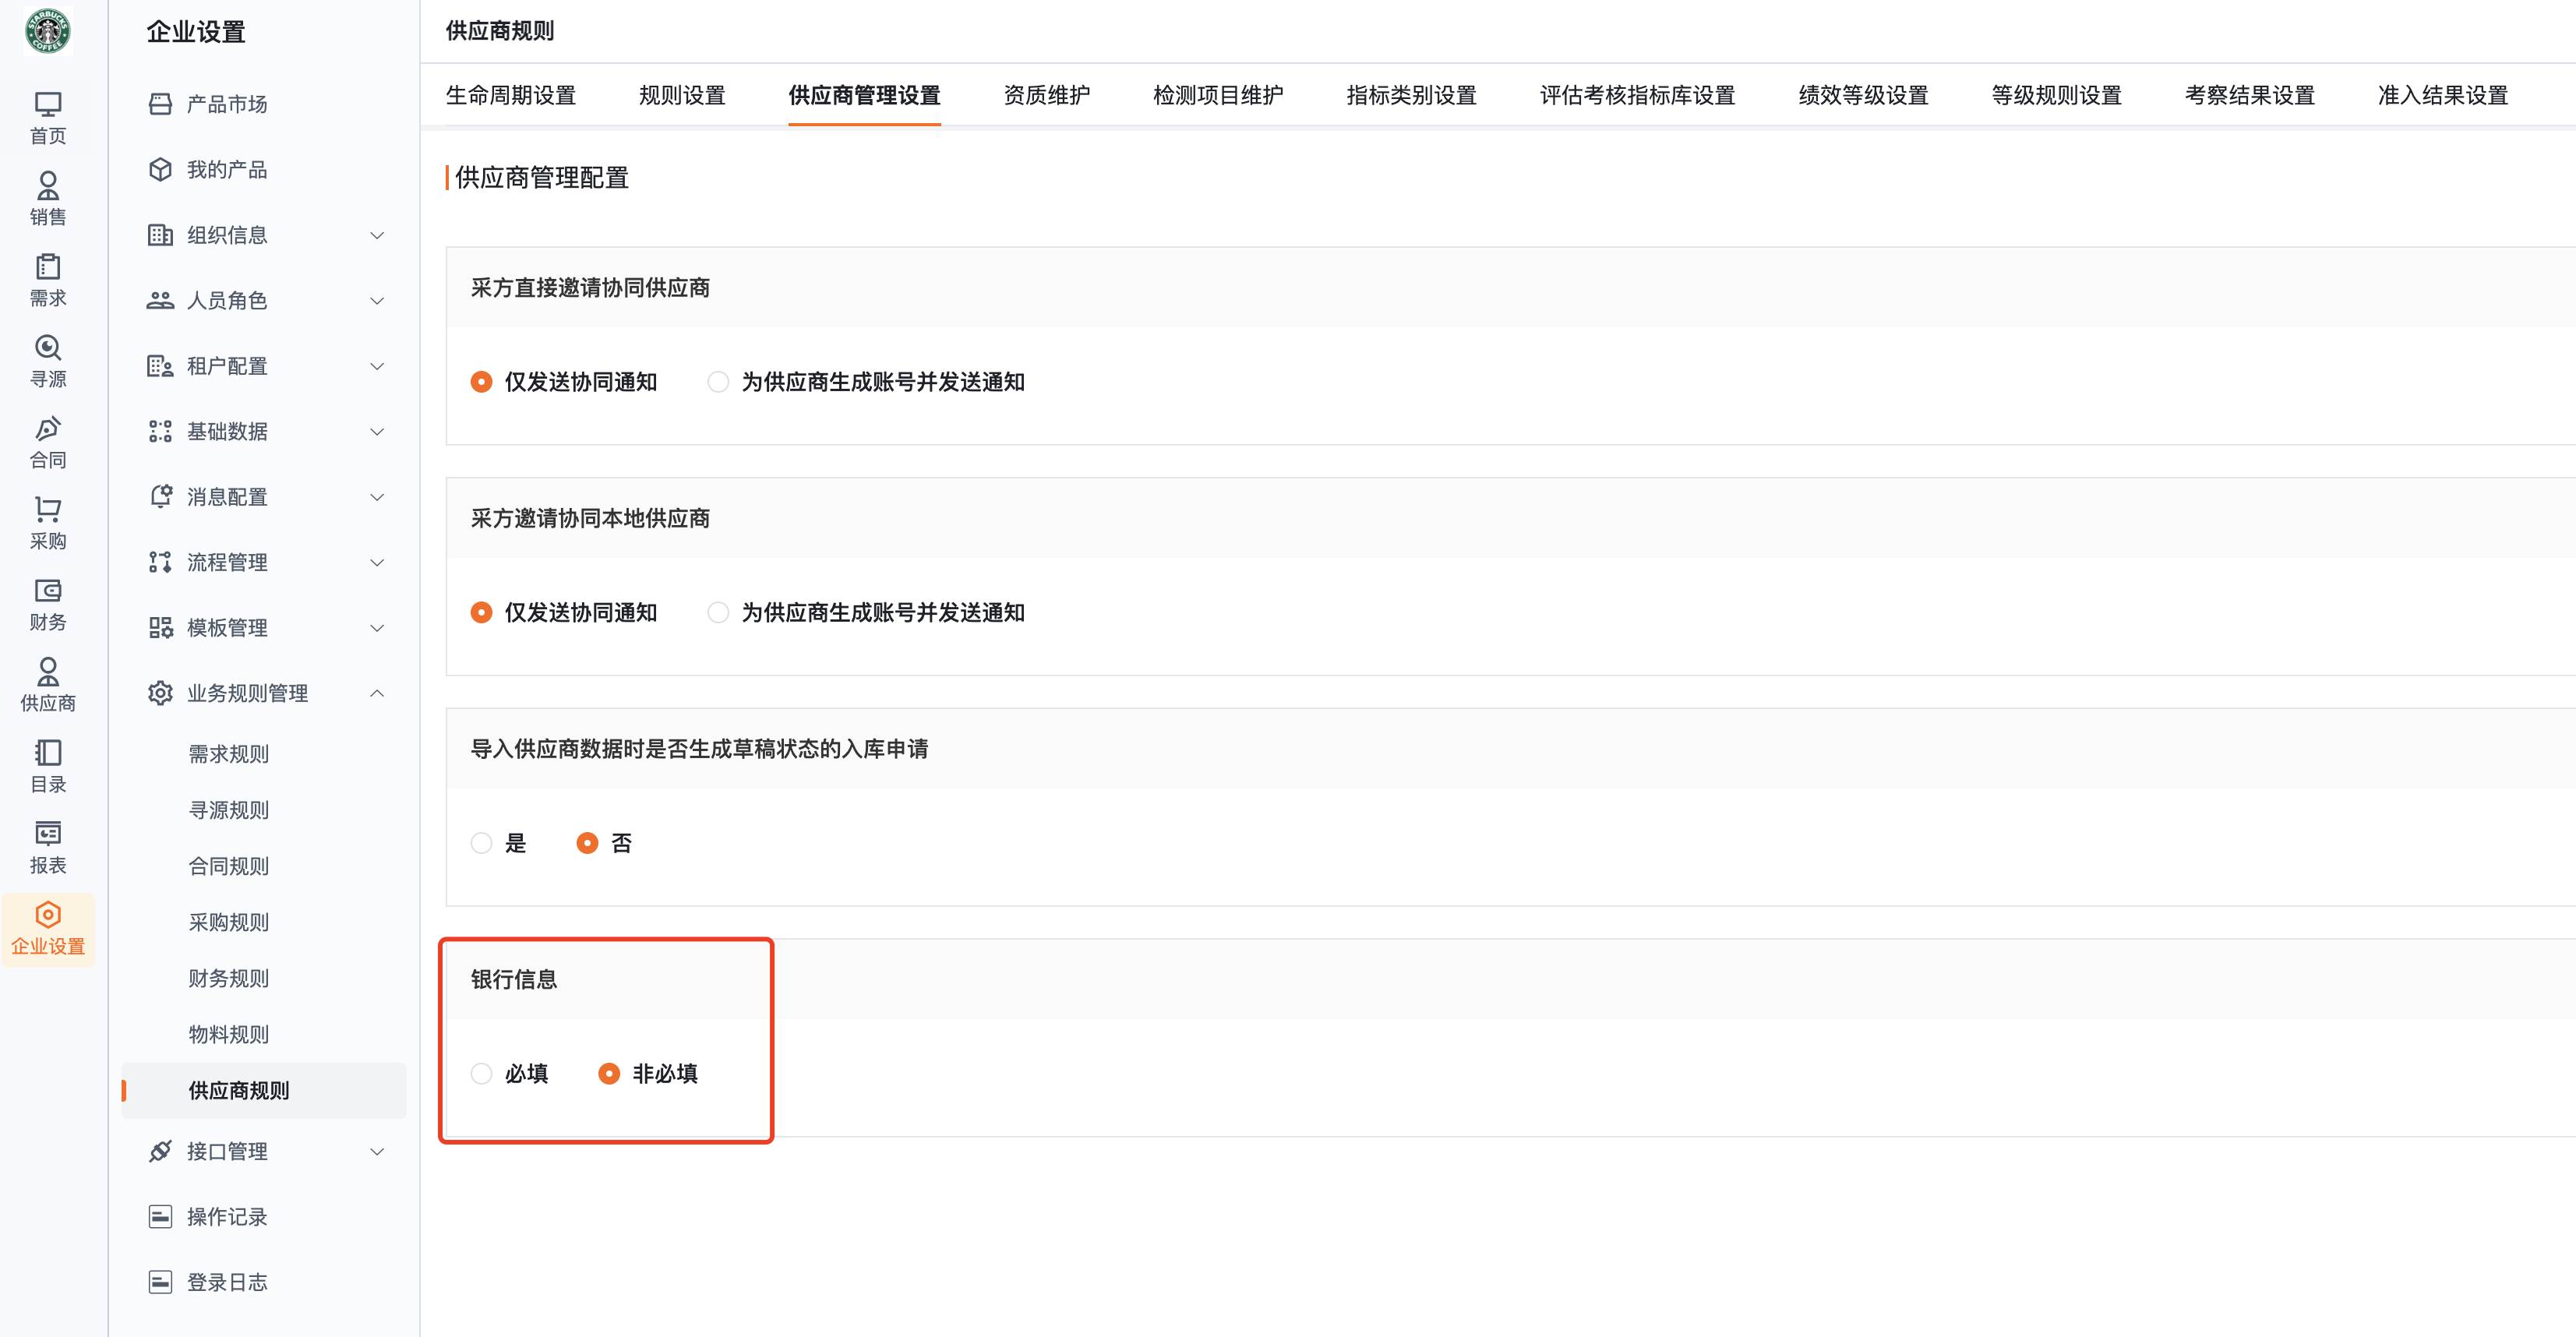The image size is (2576, 1337).
Task: Select 为供应商生成账号并发送通知 under 采方邀请协同本地供应商
Action: point(718,612)
